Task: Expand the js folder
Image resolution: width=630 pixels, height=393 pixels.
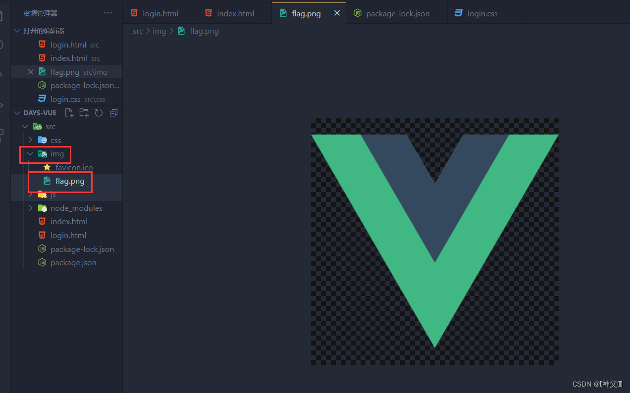Action: pos(31,195)
